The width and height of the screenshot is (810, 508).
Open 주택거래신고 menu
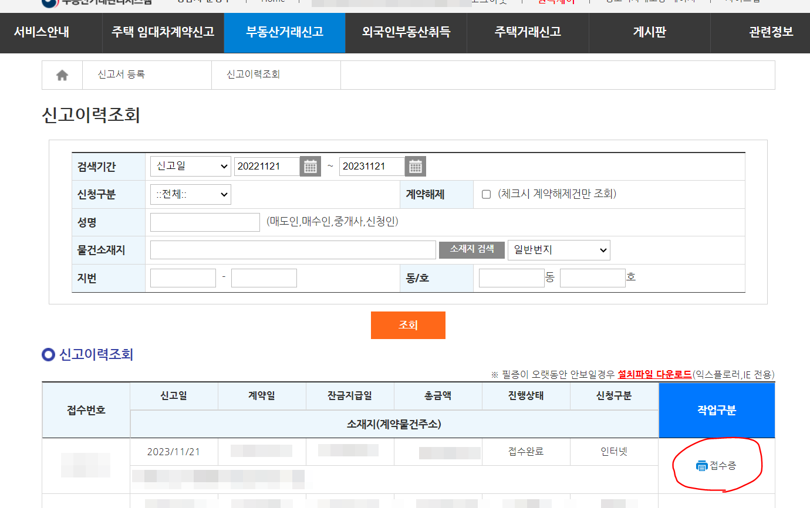pyautogui.click(x=528, y=32)
